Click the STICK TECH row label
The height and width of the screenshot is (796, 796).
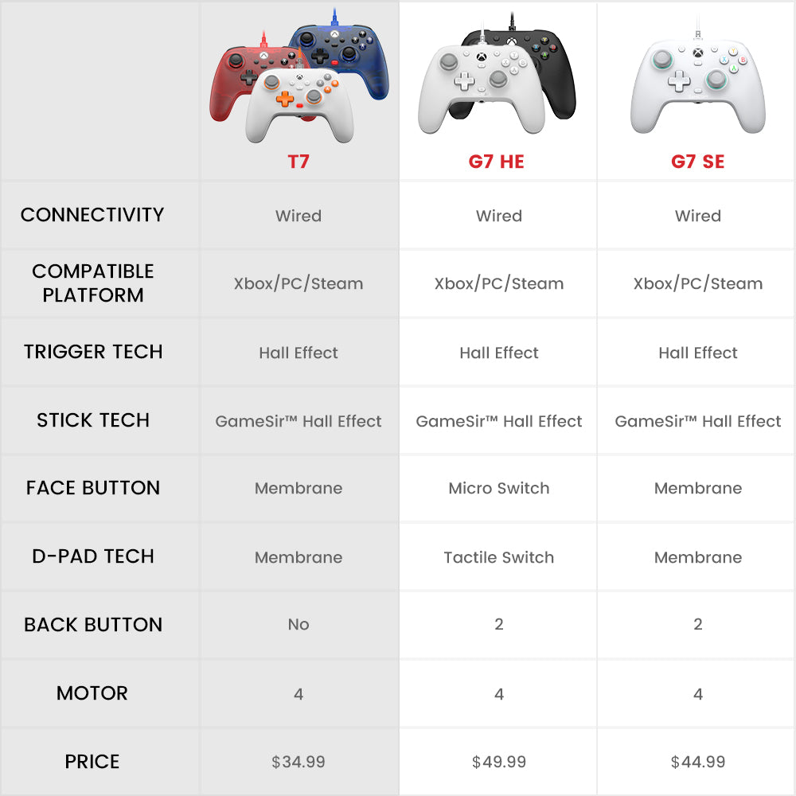tap(93, 420)
